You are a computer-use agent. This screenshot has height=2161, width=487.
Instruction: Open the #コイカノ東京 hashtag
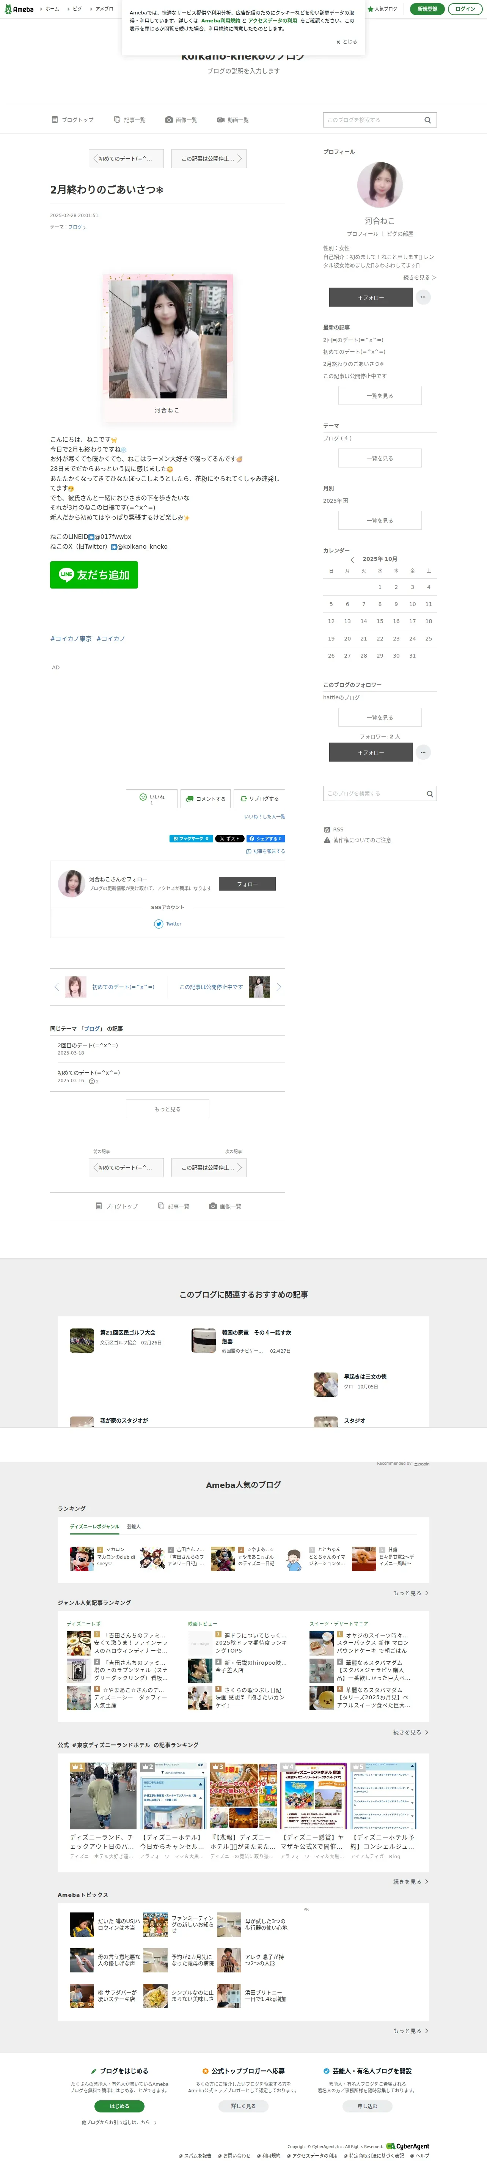tap(71, 639)
